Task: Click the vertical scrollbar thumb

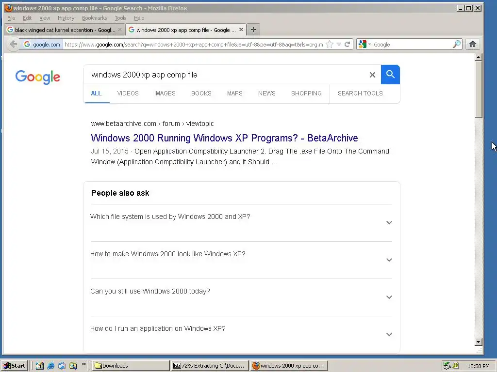Action: click(479, 90)
